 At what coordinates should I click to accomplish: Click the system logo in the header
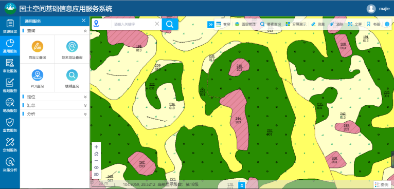coord(10,9)
